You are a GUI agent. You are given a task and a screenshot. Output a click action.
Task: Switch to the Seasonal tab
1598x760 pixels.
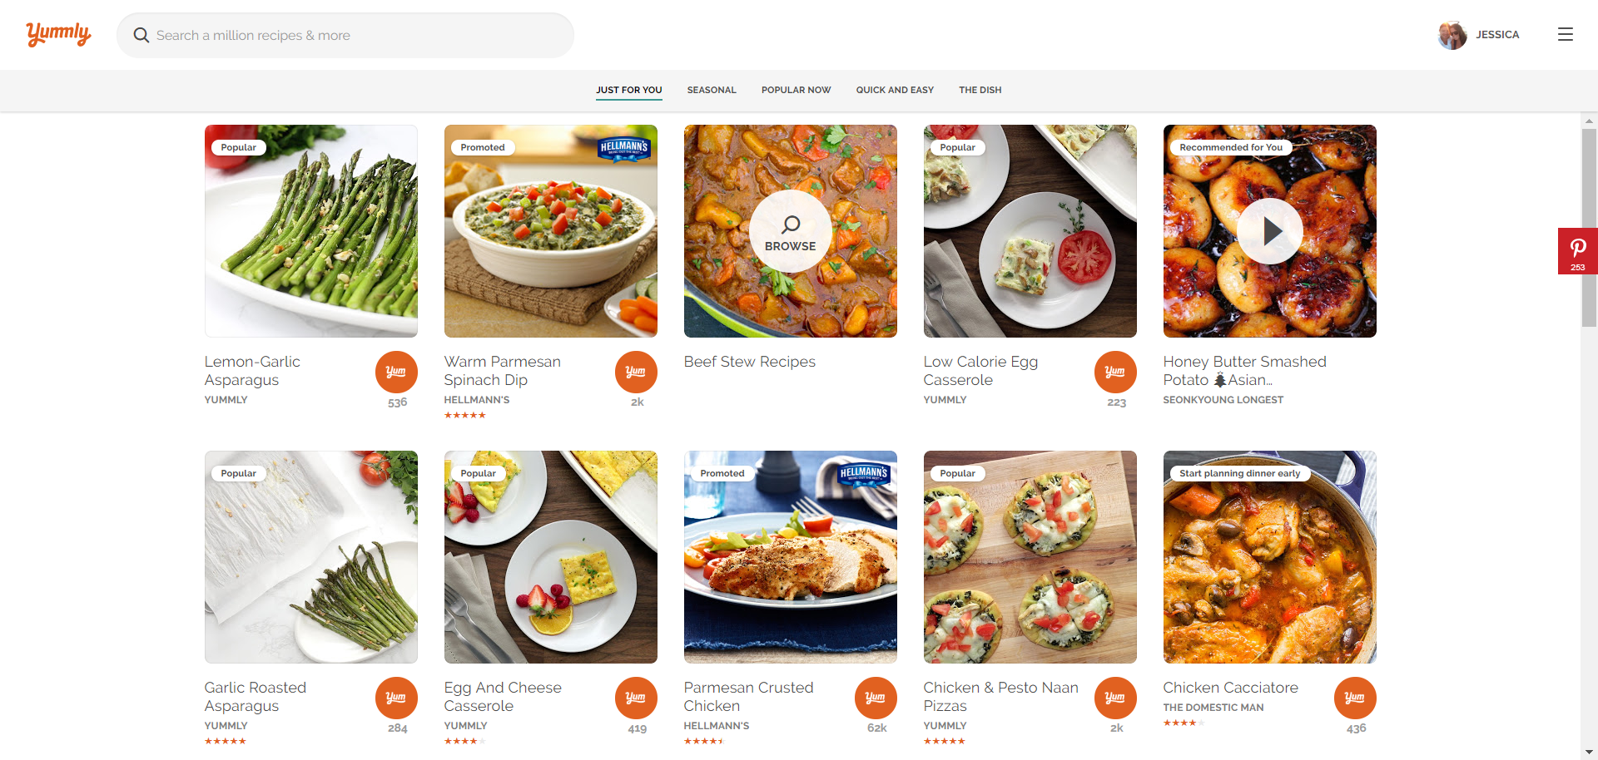tap(712, 90)
